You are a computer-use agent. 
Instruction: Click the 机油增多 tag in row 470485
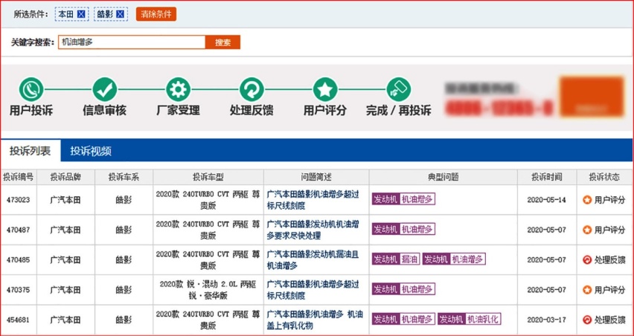click(454, 259)
